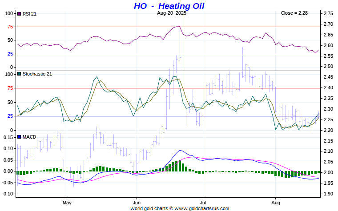Click the blue MACD legend swatch
This screenshot has width=338, height=211.
19,137
